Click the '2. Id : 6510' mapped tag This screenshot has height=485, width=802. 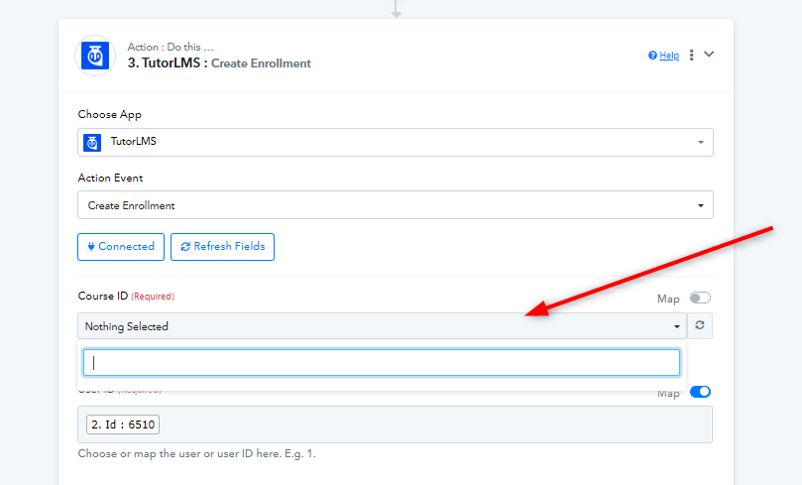pyautogui.click(x=123, y=424)
